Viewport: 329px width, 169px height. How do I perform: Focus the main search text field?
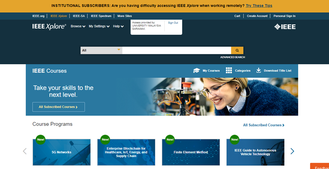(177, 50)
